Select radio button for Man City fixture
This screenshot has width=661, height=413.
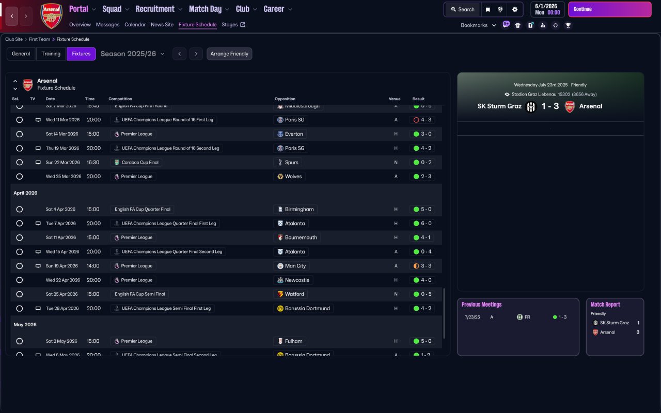pyautogui.click(x=20, y=266)
